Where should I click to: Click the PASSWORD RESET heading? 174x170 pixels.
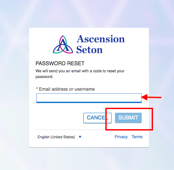[60, 64]
